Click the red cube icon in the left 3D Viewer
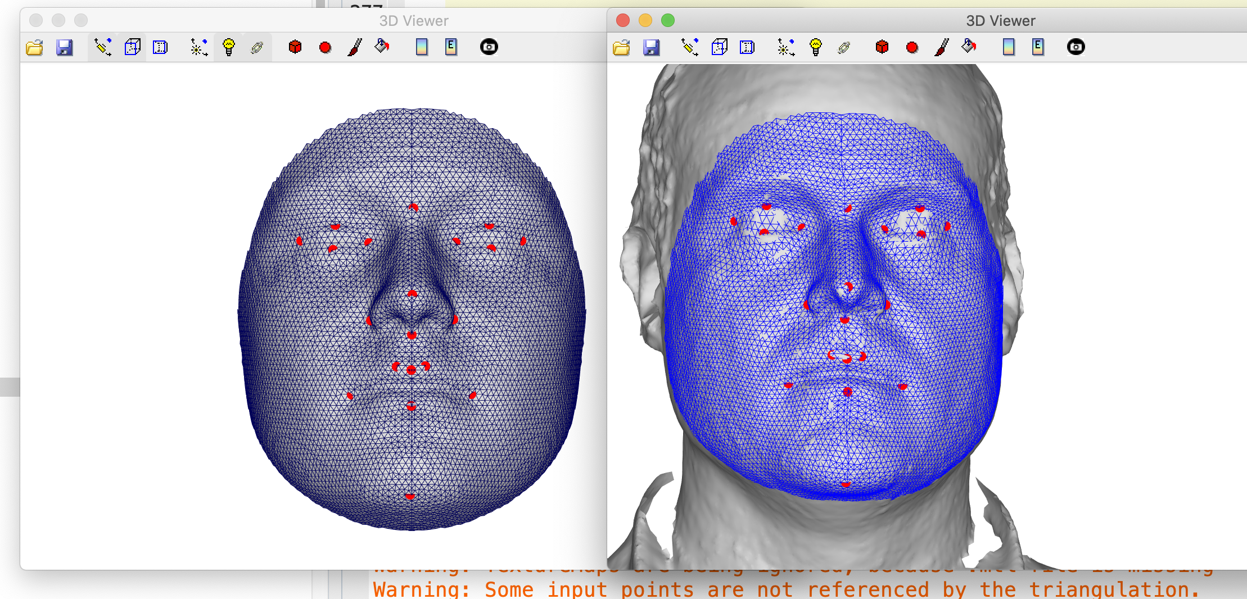The image size is (1247, 599). click(295, 47)
